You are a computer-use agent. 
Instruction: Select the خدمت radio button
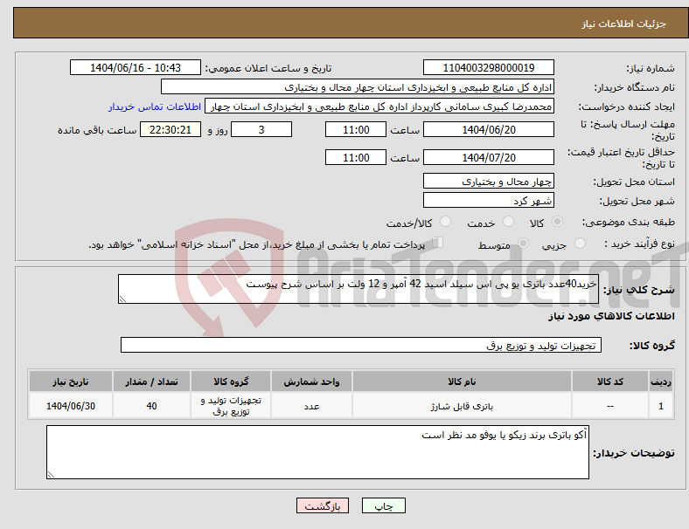pyautogui.click(x=508, y=222)
